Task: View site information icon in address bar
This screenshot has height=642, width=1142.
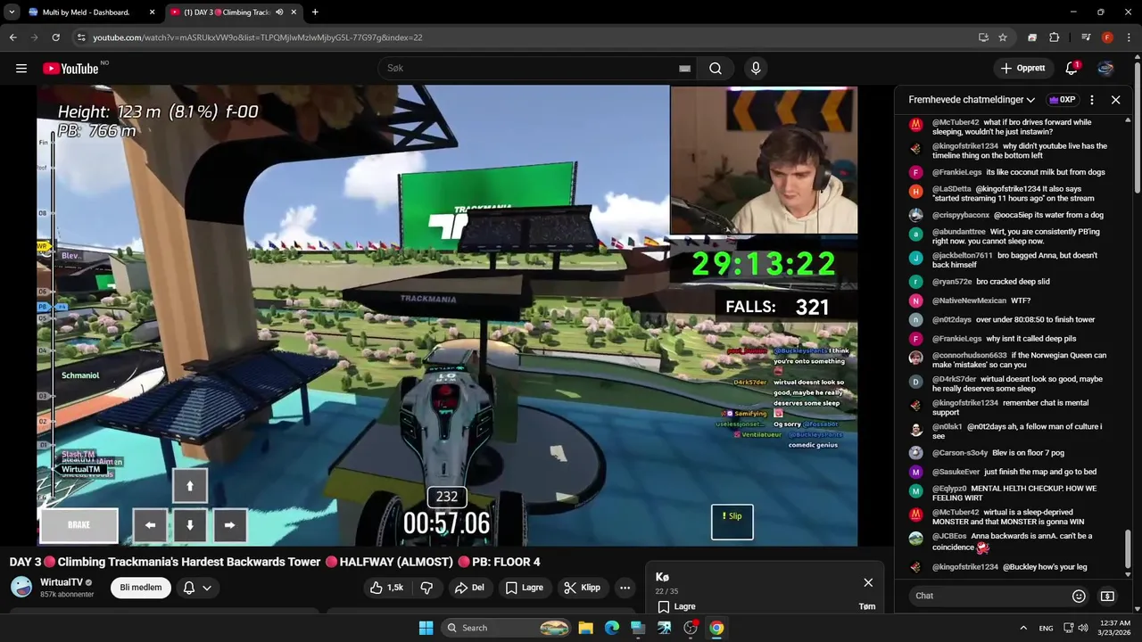Action: coord(81,37)
